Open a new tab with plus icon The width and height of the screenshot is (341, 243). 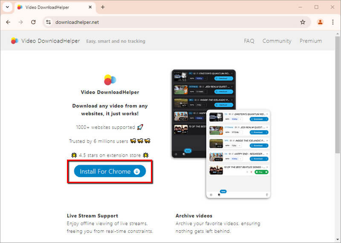tap(103, 7)
